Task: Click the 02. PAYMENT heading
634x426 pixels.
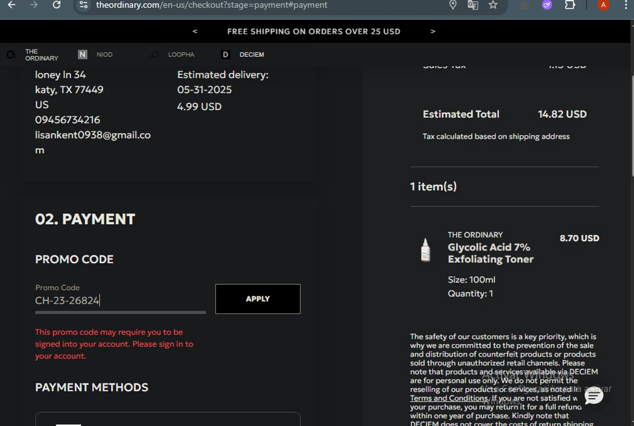Action: click(x=85, y=219)
